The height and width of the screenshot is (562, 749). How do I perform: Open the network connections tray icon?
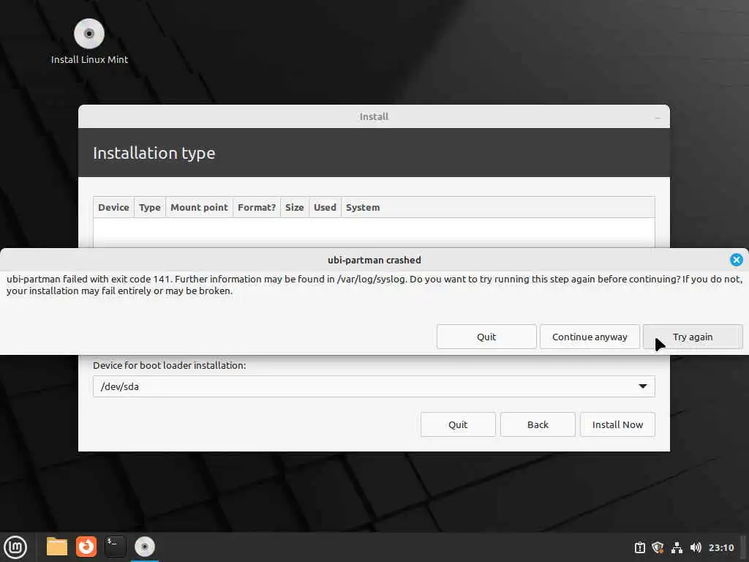[x=677, y=547]
